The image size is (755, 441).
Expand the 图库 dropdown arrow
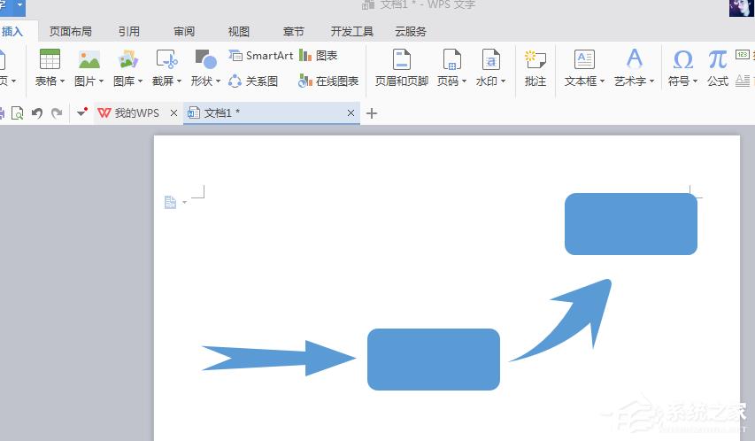[140, 81]
